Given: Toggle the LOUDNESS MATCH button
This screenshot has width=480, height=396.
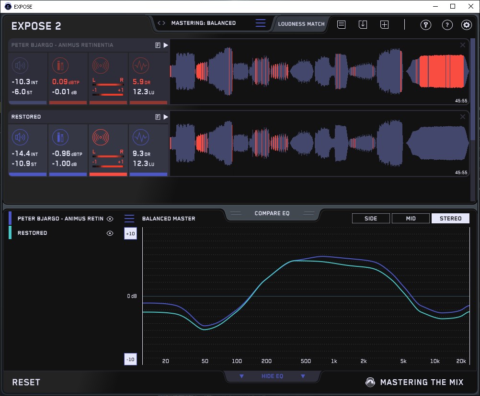Looking at the screenshot, I should [301, 24].
